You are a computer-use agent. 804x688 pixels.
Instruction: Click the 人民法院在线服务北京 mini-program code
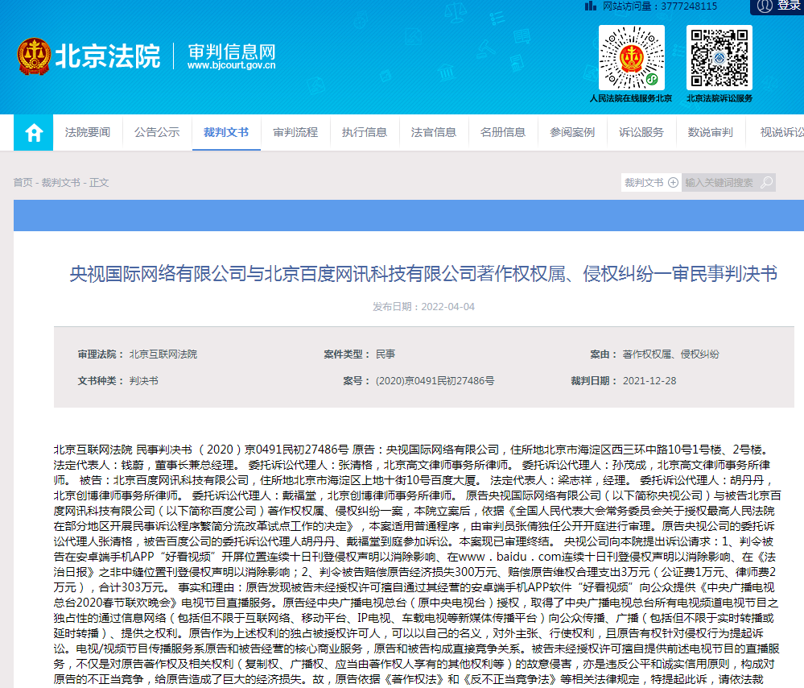click(631, 57)
